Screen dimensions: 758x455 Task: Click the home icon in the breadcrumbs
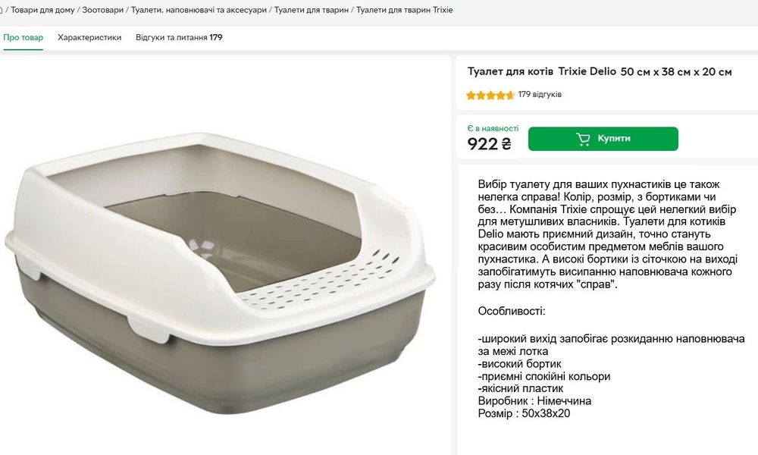(2, 10)
